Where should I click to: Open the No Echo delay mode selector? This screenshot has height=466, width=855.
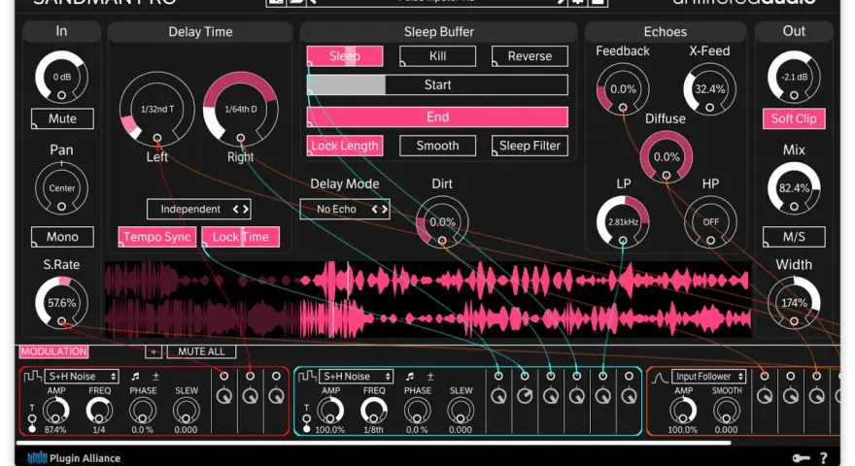click(x=345, y=209)
